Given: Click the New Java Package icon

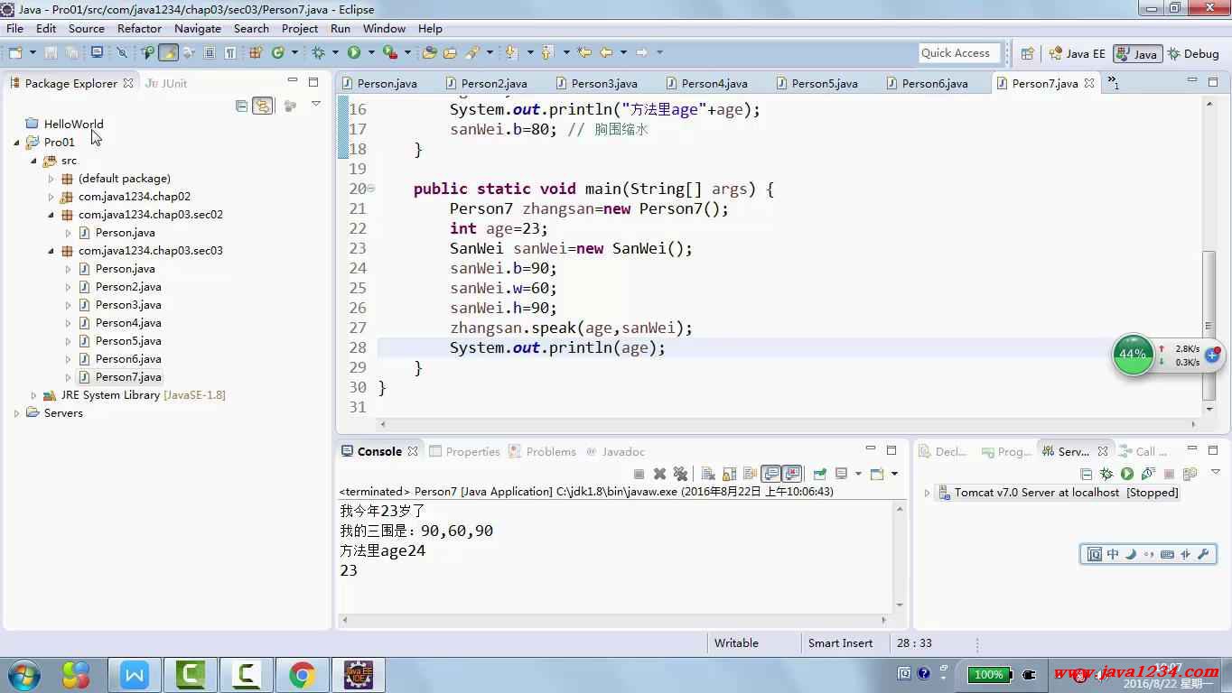Looking at the screenshot, I should click(256, 52).
